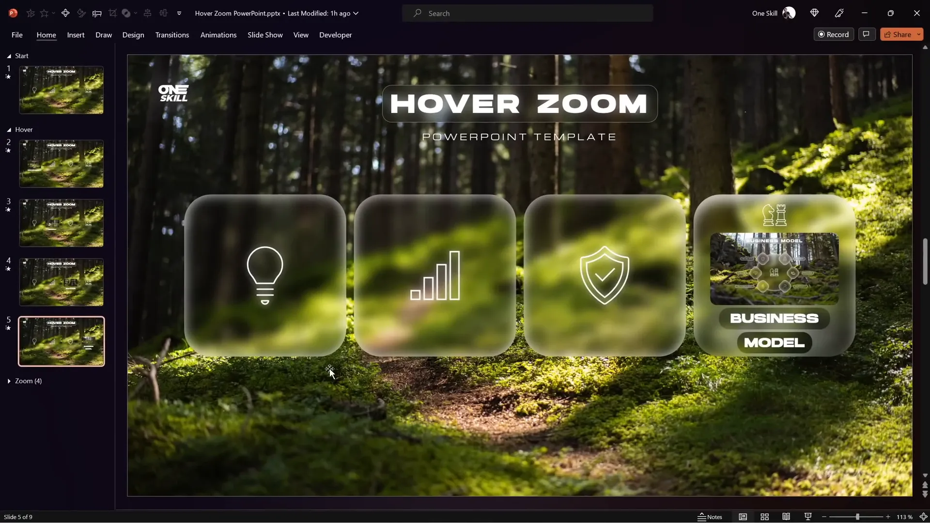930x523 pixels.
Task: Click the second star animation icon
Action: [x=45, y=13]
